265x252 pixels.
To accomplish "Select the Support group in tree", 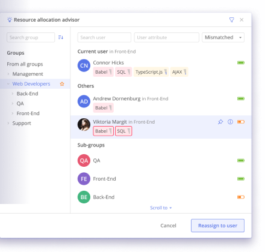I will [x=22, y=123].
